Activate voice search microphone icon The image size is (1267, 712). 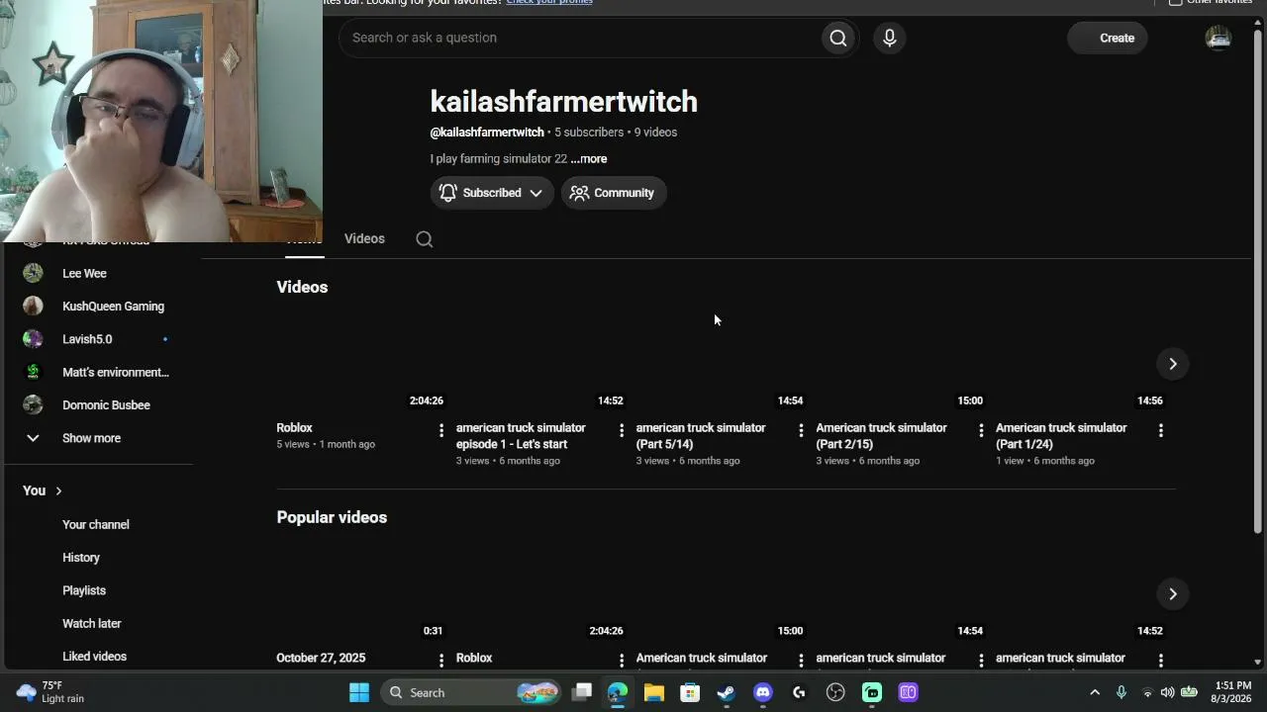point(889,38)
